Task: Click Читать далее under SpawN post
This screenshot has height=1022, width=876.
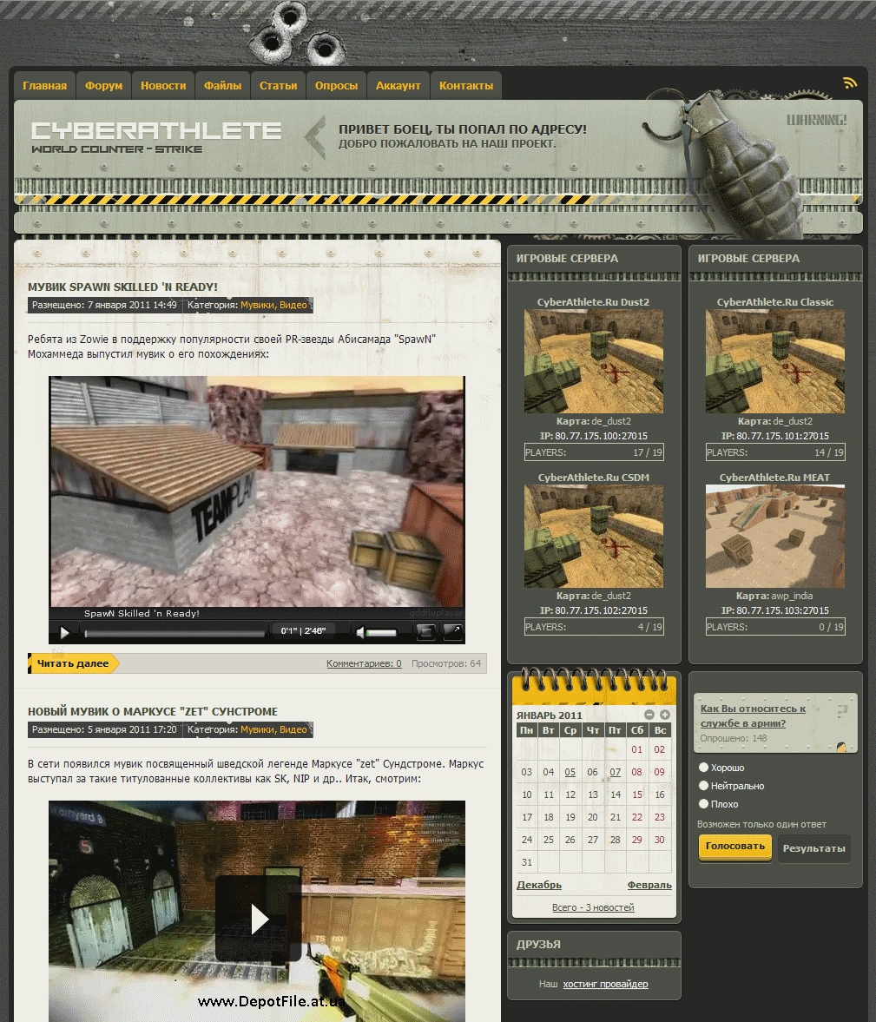Action: (x=73, y=663)
